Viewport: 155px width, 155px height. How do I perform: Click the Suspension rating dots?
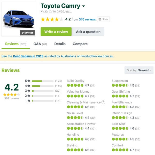(120, 85)
